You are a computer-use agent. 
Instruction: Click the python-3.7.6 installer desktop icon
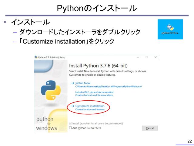point(170,29)
